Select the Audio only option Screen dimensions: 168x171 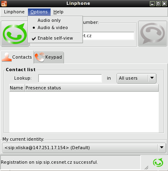[x=55, y=20]
